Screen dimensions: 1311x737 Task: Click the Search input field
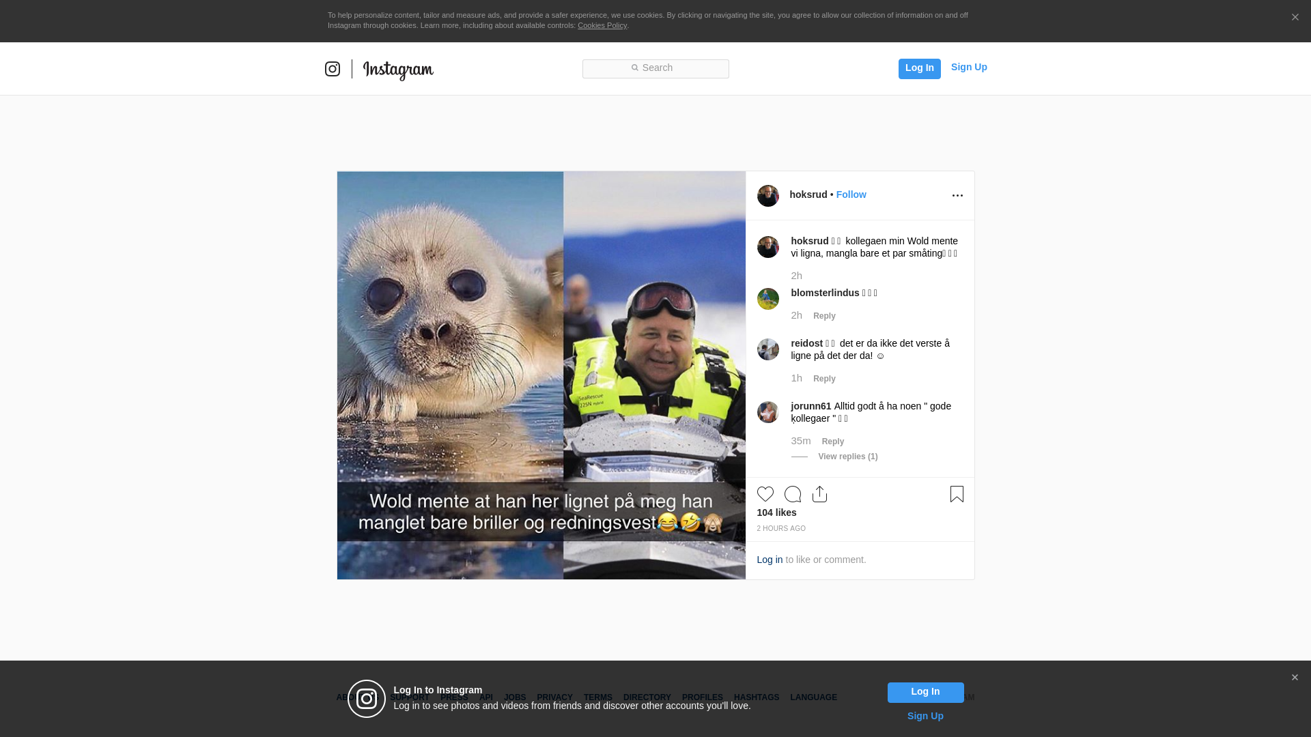[x=655, y=68]
